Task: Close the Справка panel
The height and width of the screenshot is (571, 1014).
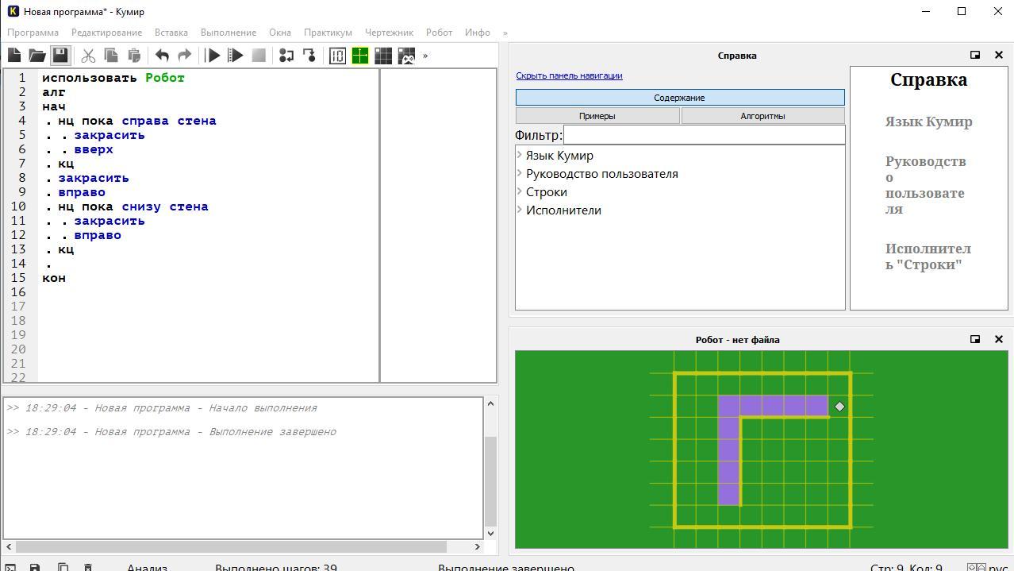Action: click(x=999, y=55)
